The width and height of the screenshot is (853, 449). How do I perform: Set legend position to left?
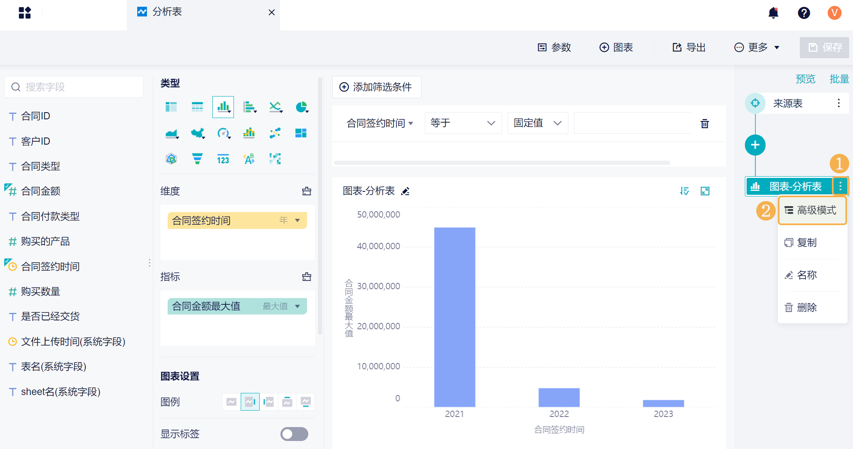269,402
